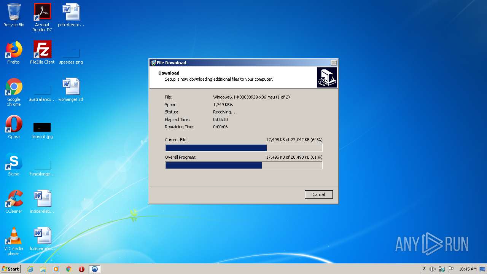
Task: Select the insiderelati Word document
Action: 42,202
